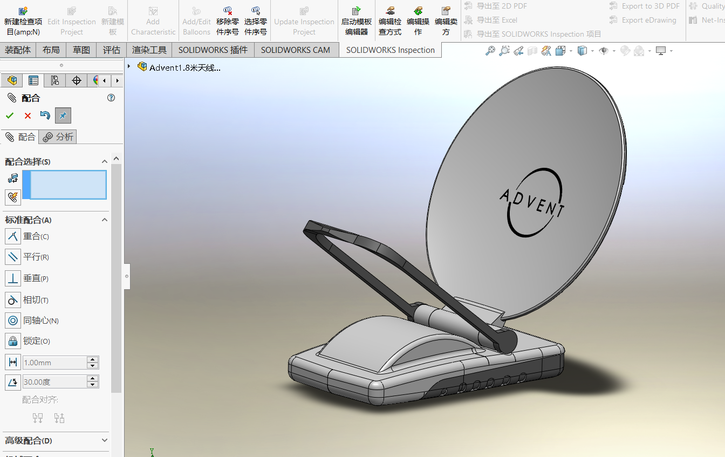
Task: Click Zoom to Fit magnifier icon
Action: point(490,51)
